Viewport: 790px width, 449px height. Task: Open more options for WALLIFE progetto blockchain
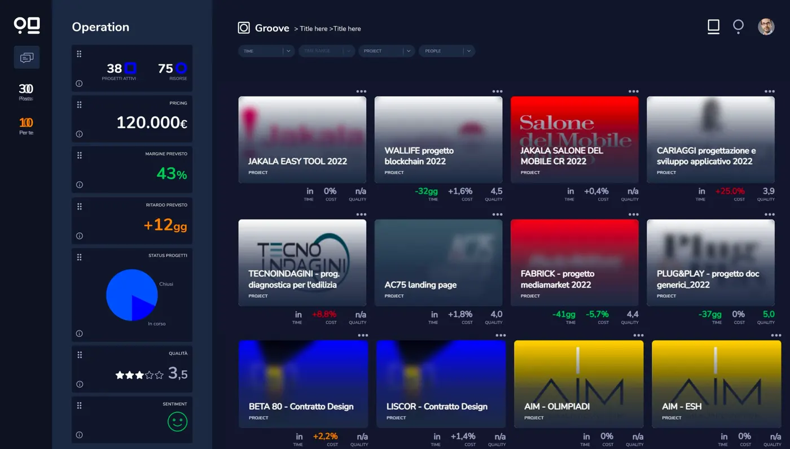(x=497, y=91)
